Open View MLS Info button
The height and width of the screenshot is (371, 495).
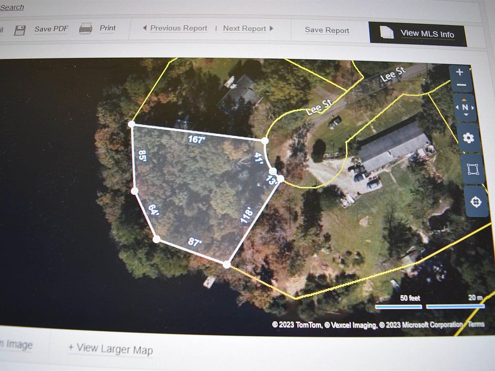418,34
